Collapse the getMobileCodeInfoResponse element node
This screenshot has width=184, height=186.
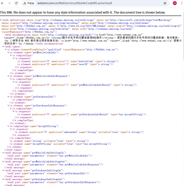(x=8, y=76)
